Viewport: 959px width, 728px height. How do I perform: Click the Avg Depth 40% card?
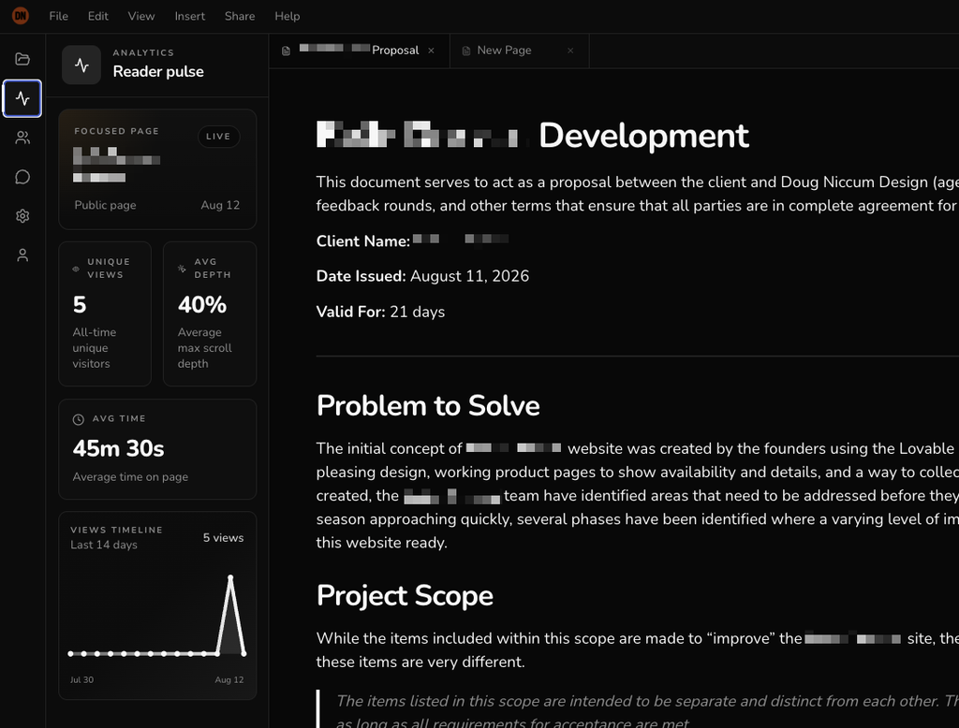tap(210, 313)
